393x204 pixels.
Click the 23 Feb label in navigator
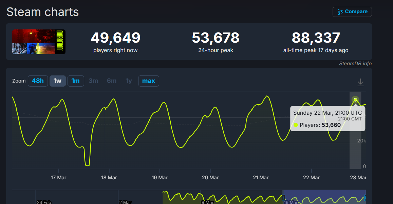[x=44, y=202]
